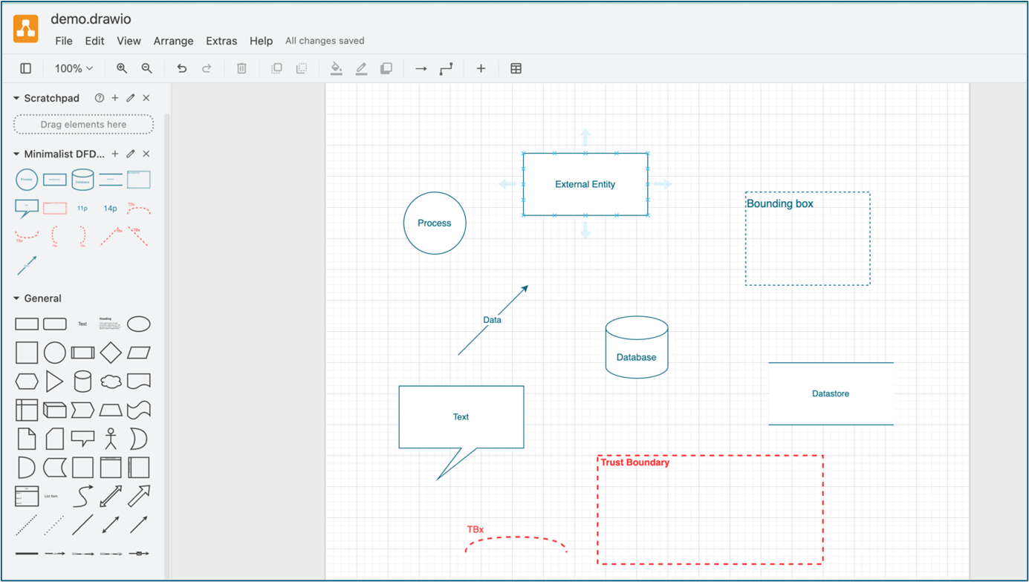1029x582 pixels.
Task: Click the 'Drag elements here' drop area
Action: [x=83, y=125]
